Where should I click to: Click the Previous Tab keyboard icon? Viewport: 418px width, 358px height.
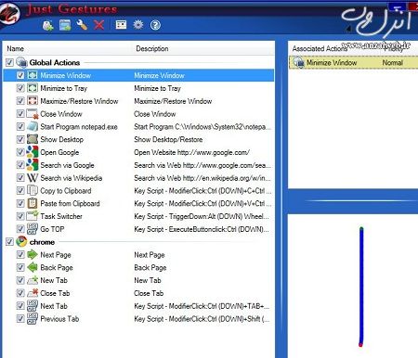pyautogui.click(x=33, y=318)
